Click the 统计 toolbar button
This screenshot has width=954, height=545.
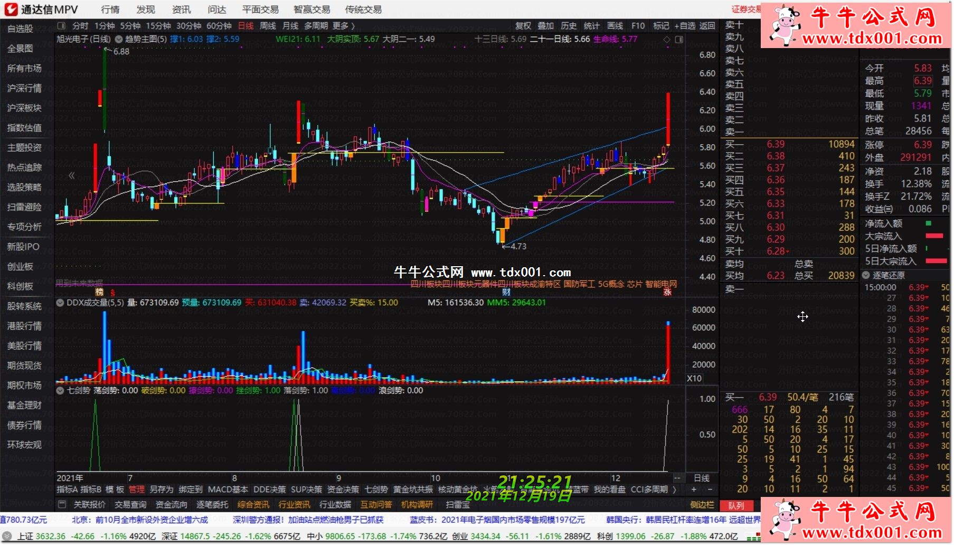point(592,25)
